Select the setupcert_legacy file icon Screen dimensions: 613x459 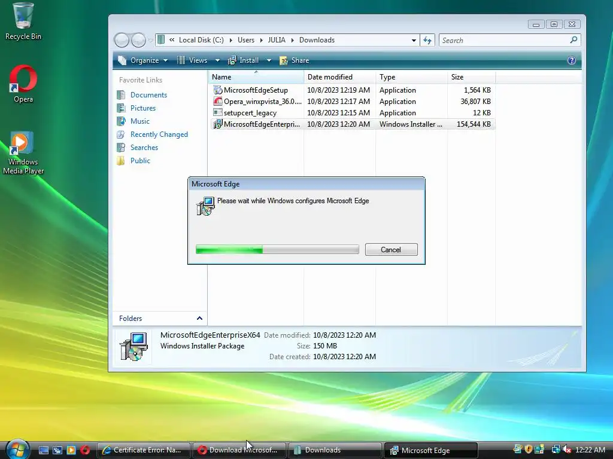pyautogui.click(x=217, y=112)
